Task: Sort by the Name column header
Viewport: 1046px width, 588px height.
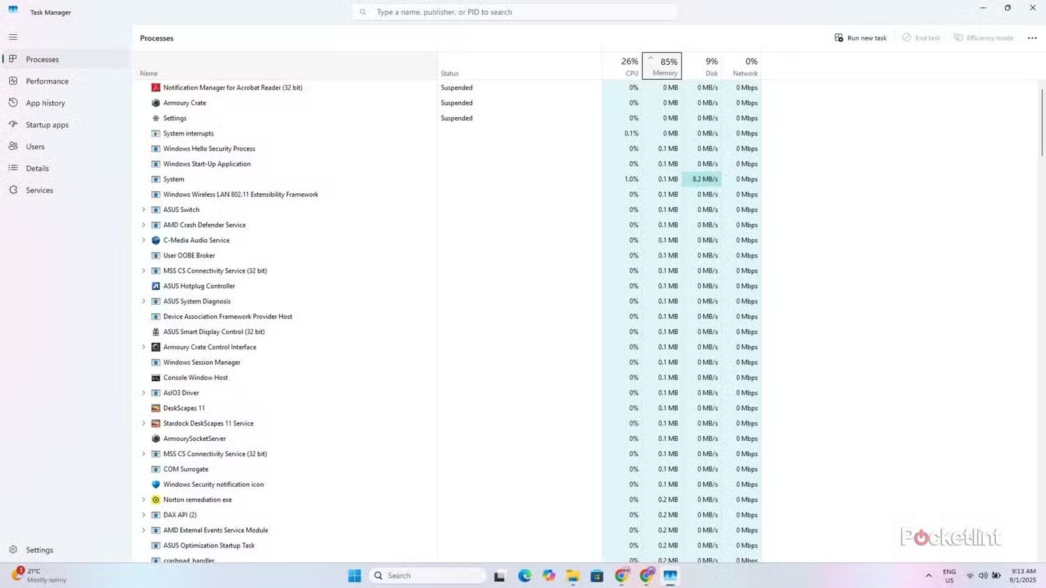Action: pyautogui.click(x=285, y=66)
